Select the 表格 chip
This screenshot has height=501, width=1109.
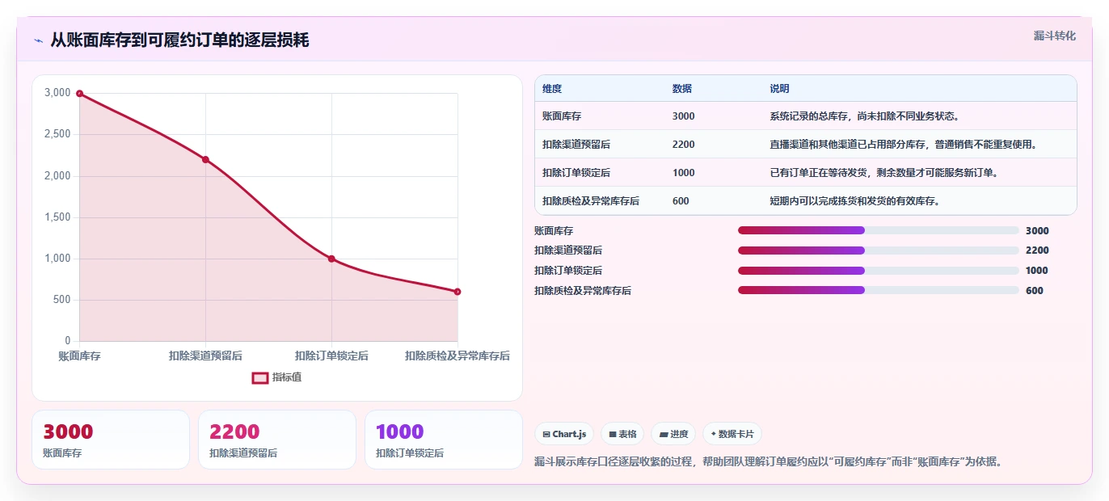622,434
